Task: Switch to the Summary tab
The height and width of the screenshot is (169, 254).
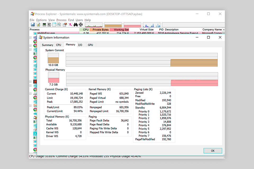Action: point(47,45)
